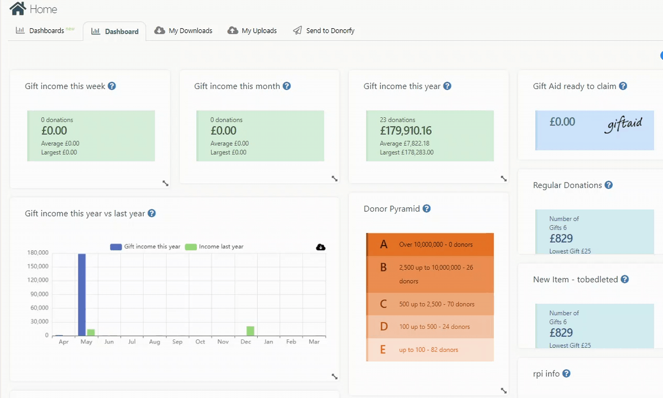Image resolution: width=663 pixels, height=398 pixels.
Task: Go to the My Uploads tab
Action: tap(252, 30)
